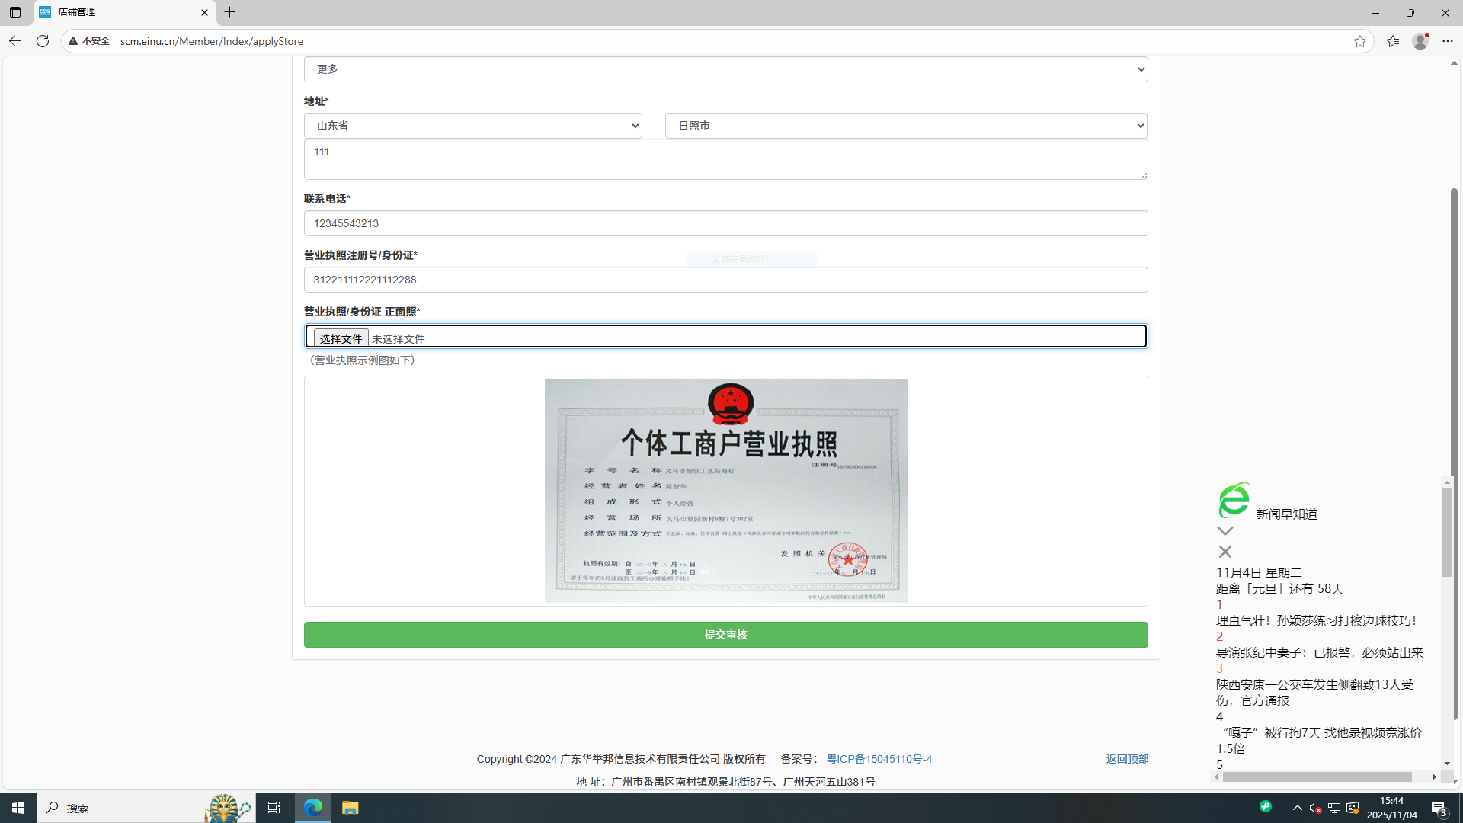Screen dimensions: 1463x823
Task: Submit the form via 提交审核 button
Action: click(725, 634)
